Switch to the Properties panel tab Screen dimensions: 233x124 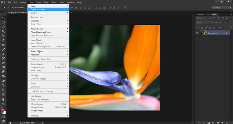(x=200, y=14)
